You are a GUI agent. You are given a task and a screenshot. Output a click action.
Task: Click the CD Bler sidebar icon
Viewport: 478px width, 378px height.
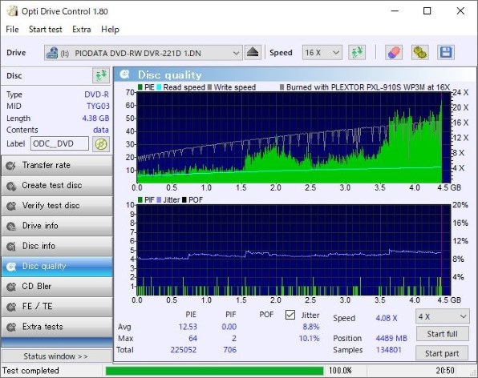[x=11, y=287]
